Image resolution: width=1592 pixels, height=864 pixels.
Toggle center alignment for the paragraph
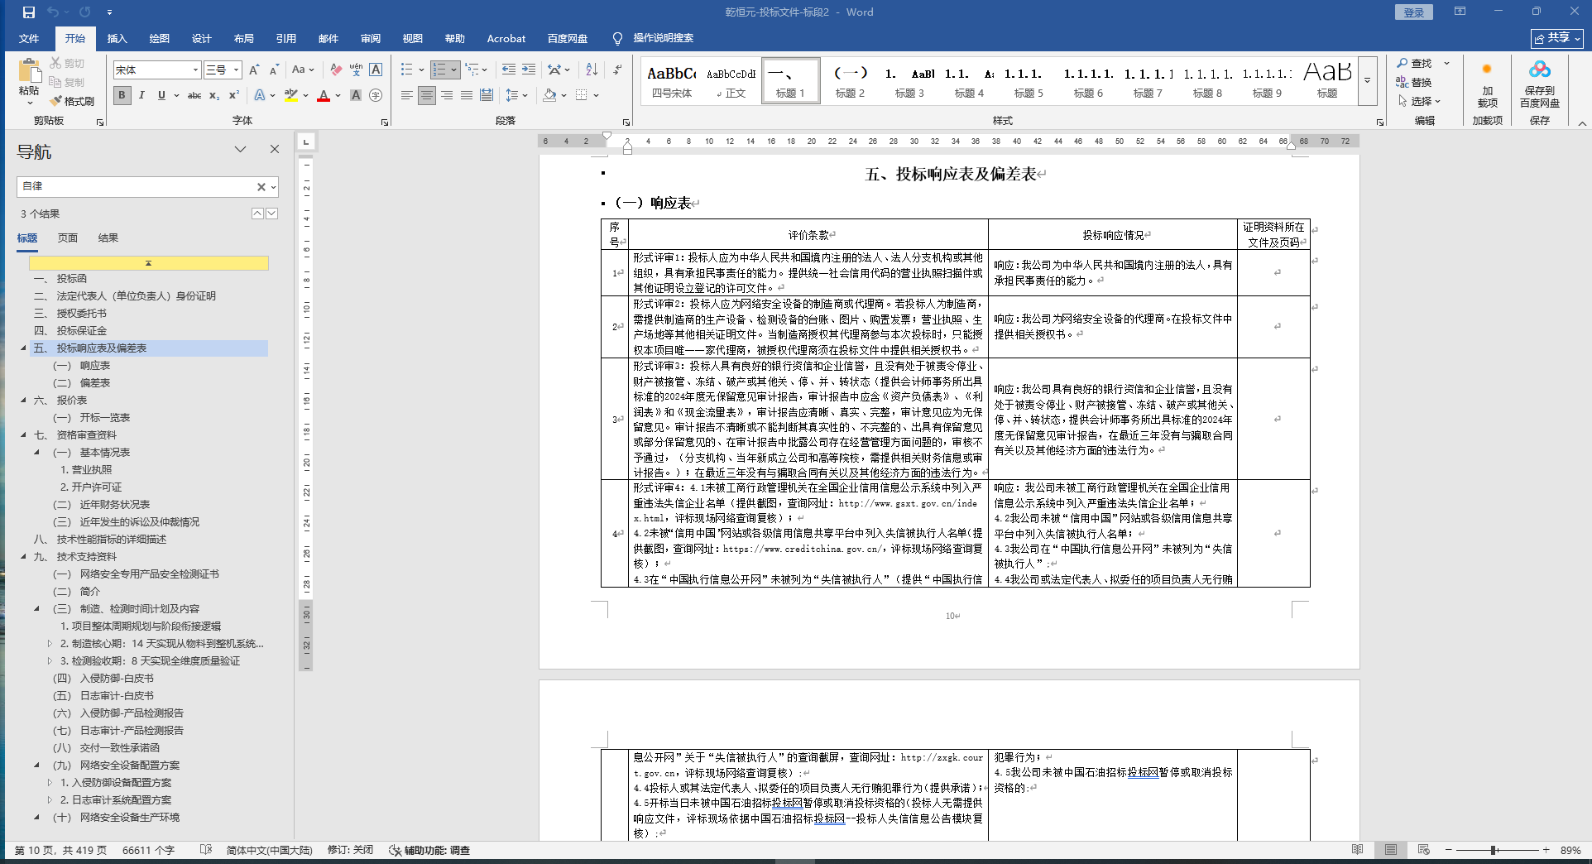coord(426,95)
